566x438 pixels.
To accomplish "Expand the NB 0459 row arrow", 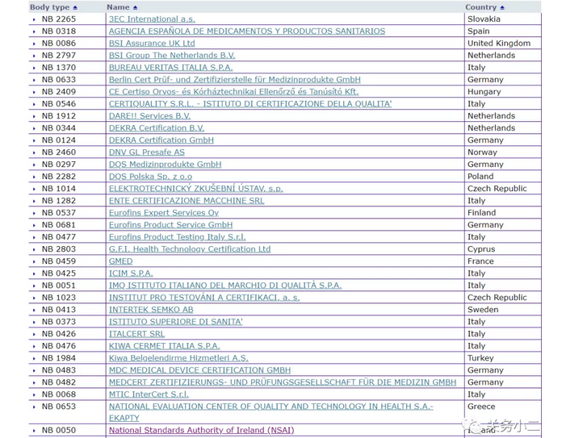I will [34, 261].
